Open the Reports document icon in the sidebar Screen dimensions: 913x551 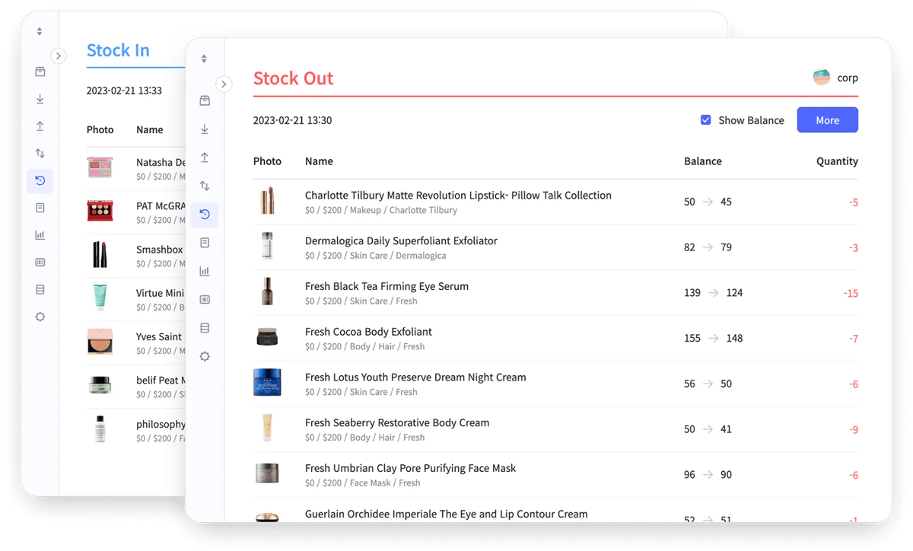204,242
